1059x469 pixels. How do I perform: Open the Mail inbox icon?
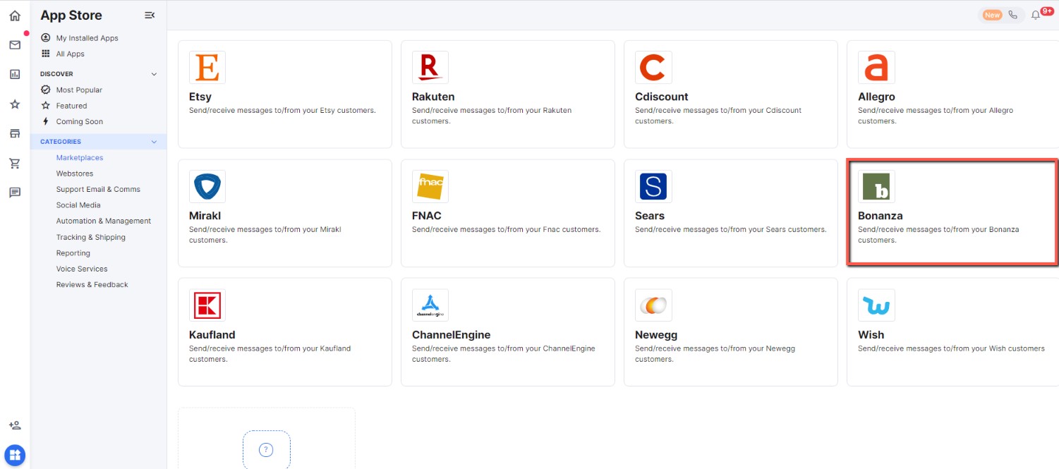[15, 45]
